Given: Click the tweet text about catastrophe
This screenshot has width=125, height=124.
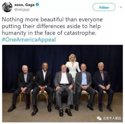Looking at the screenshot, I should click(52, 26).
